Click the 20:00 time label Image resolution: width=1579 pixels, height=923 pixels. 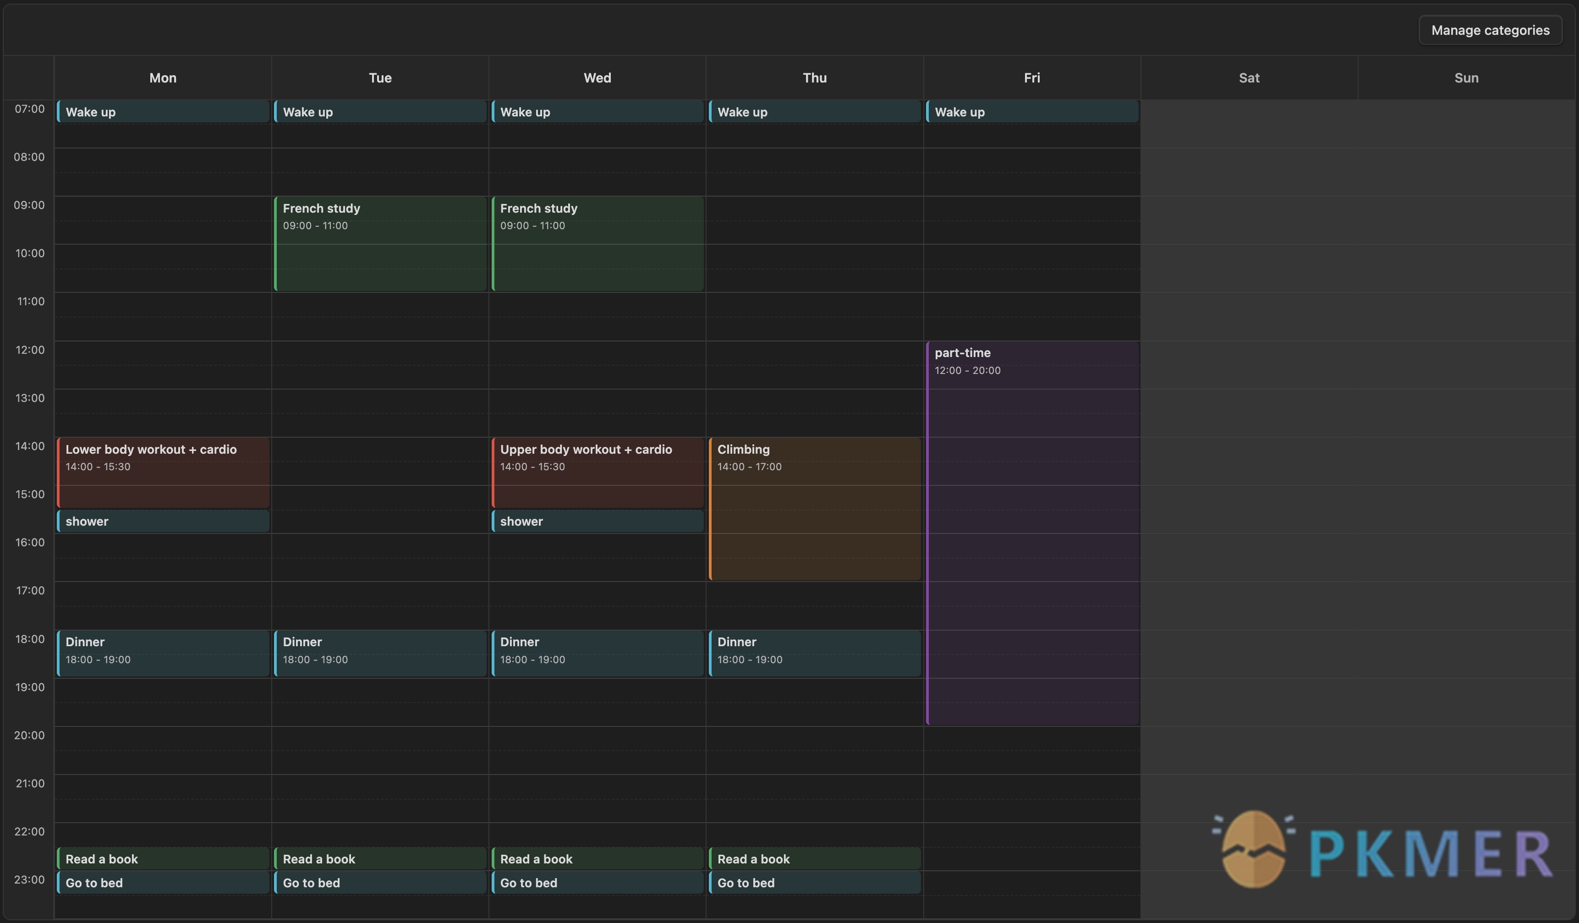(30, 735)
